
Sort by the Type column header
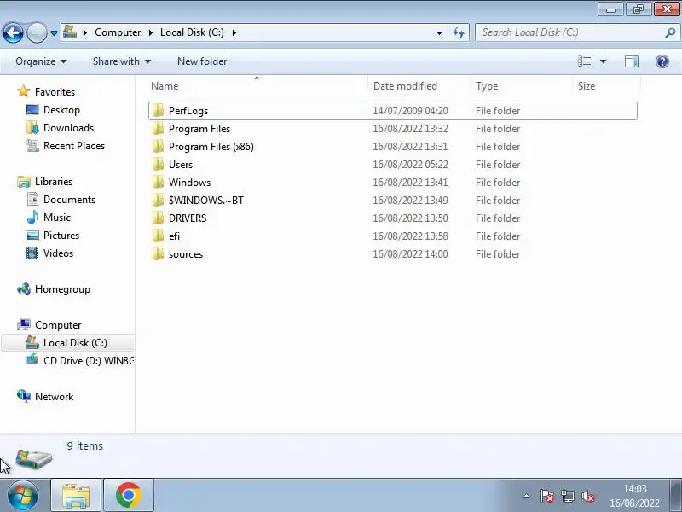tap(521, 86)
